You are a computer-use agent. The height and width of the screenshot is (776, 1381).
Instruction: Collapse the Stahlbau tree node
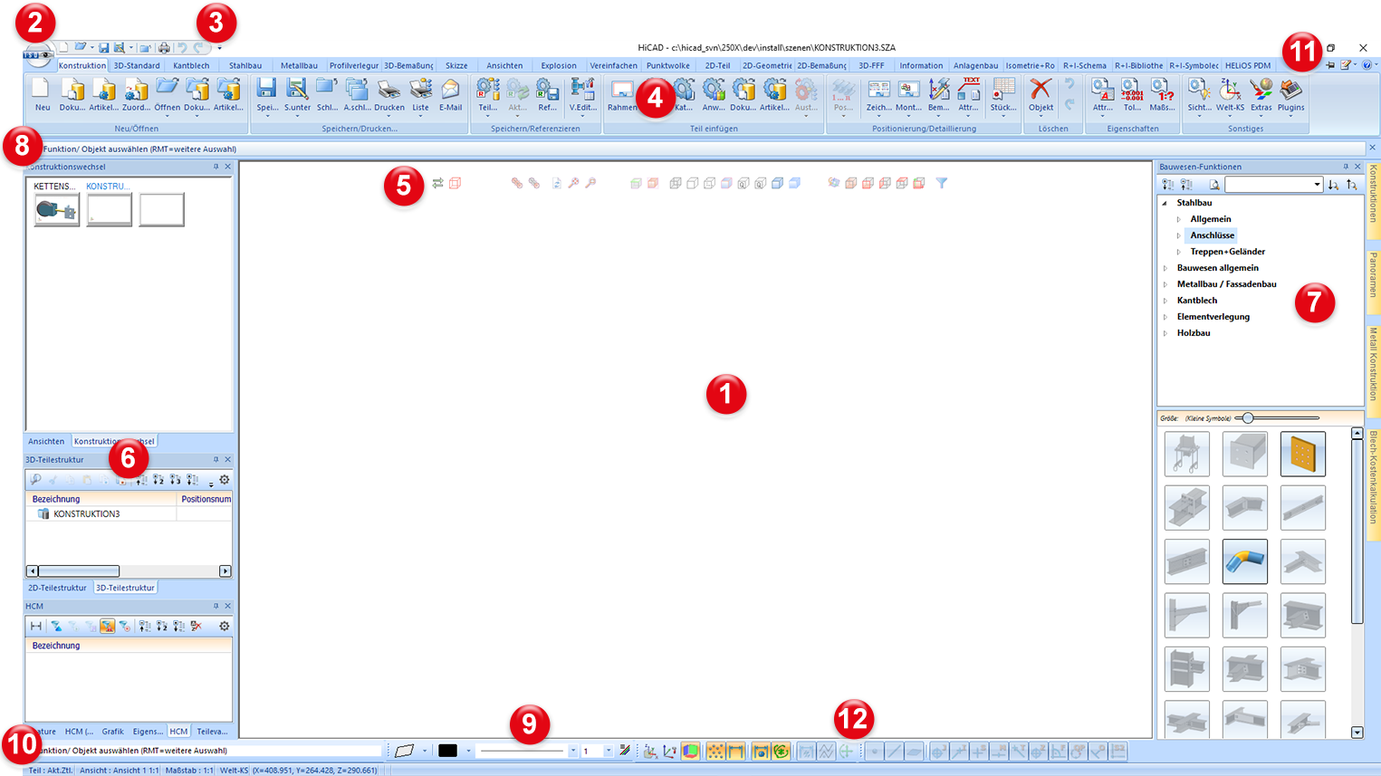(1165, 203)
